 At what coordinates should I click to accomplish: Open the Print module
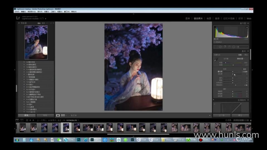[x=241, y=19]
